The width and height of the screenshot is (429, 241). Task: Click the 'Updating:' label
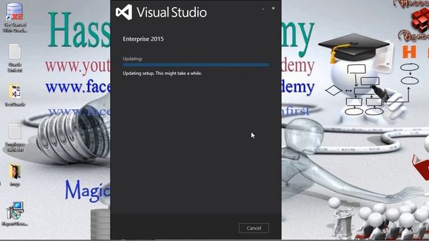click(133, 59)
